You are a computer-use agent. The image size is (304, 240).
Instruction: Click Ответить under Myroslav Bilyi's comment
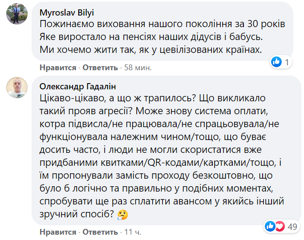point(100,68)
